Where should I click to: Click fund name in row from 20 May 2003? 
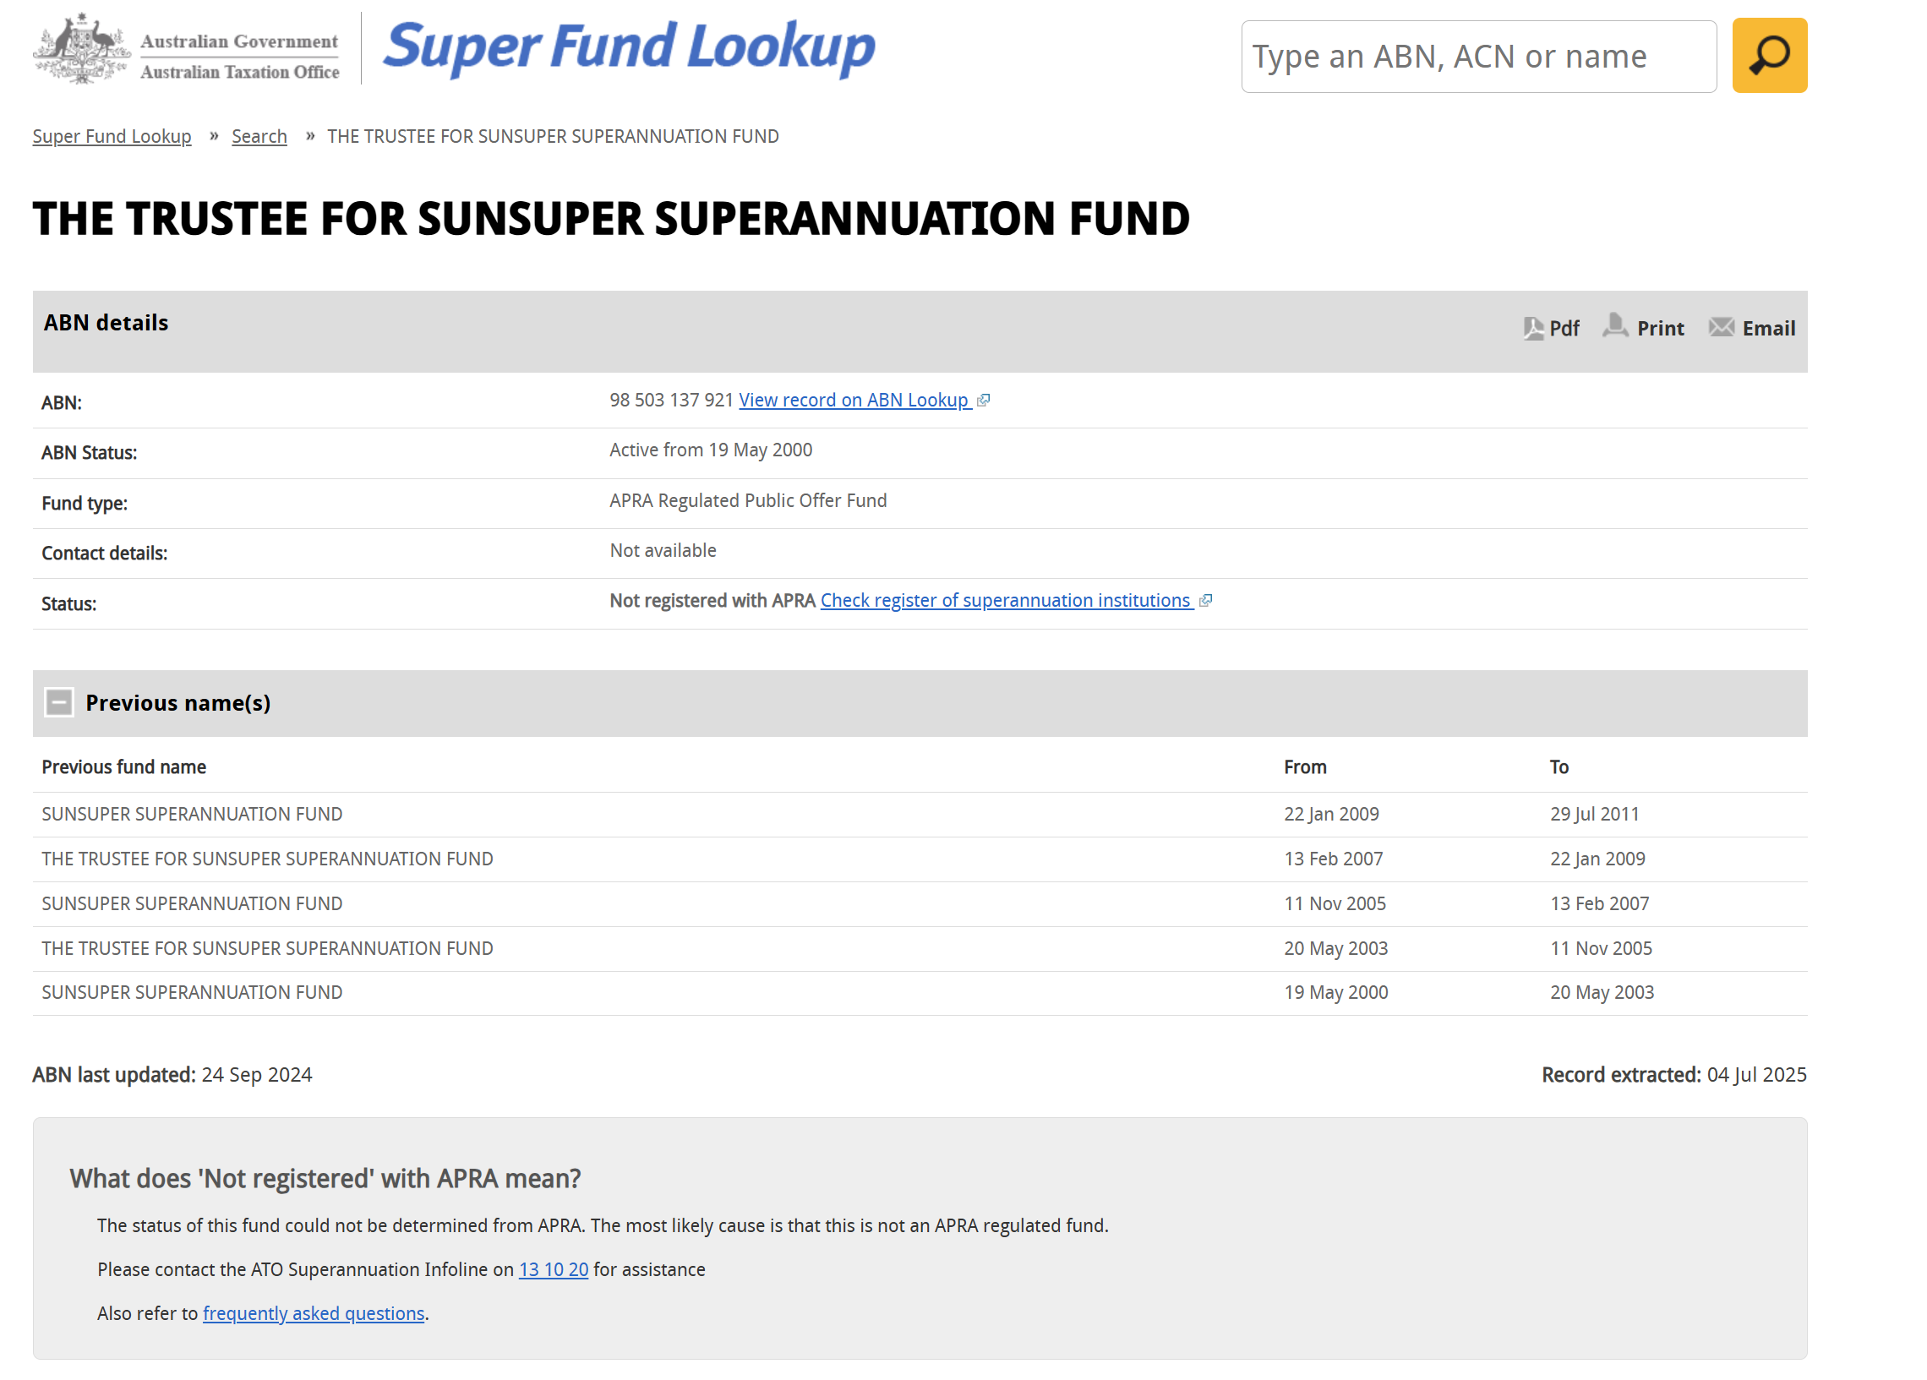tap(268, 949)
